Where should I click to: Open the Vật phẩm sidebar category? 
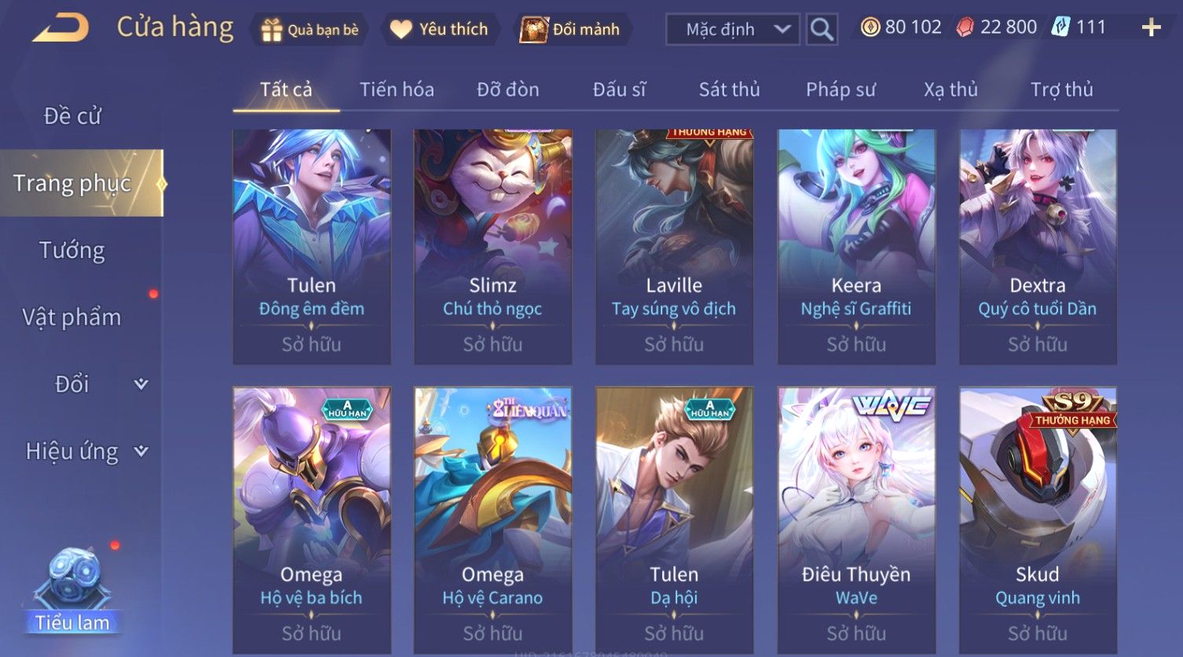[72, 317]
